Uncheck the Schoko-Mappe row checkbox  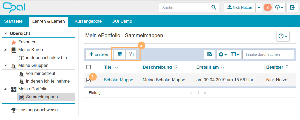click(x=89, y=80)
